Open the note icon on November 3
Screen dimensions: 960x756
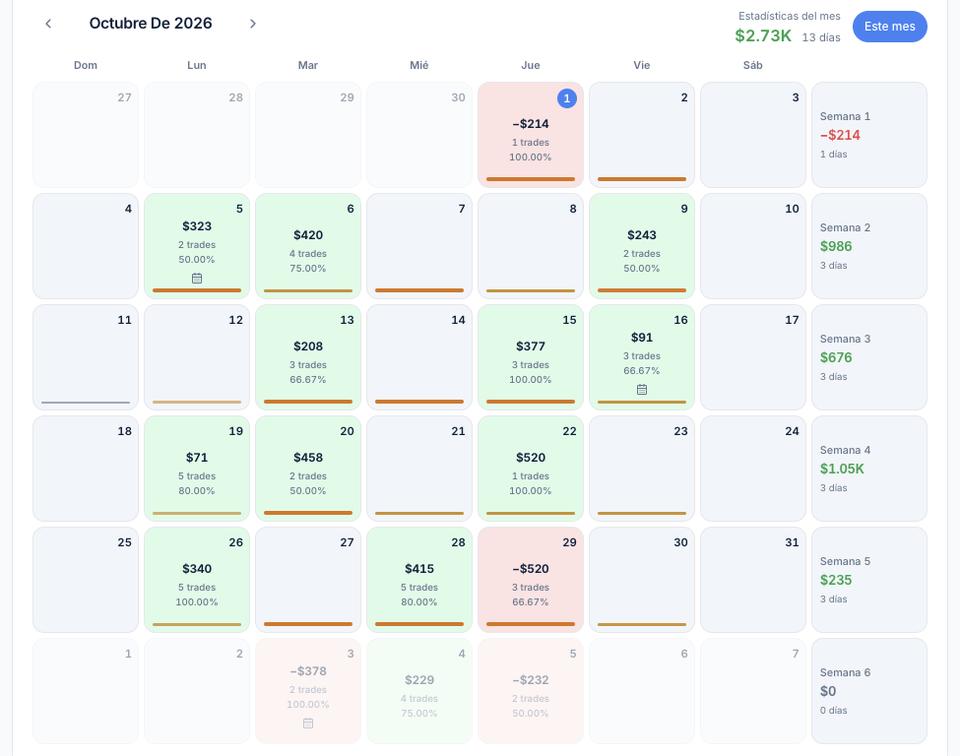pos(308,723)
